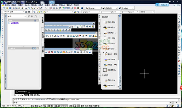The width and height of the screenshot is (182, 108).
Task: Open the 文件(F) menu
Action: [x=7, y=5]
